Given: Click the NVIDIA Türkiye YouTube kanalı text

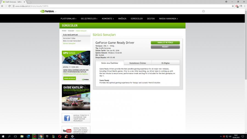Looking at the screenshot, I should pos(81,131).
